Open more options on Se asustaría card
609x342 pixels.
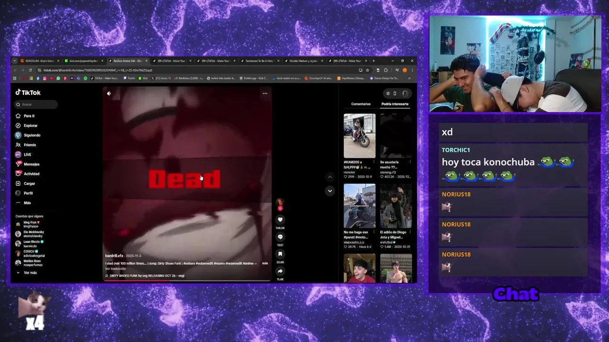(x=410, y=162)
